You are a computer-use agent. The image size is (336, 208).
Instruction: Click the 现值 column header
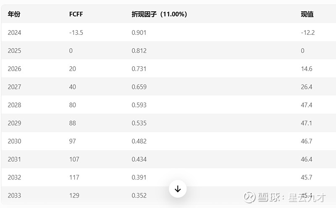pos(307,14)
